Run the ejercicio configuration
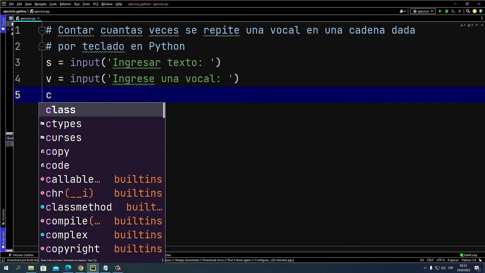 click(x=440, y=11)
